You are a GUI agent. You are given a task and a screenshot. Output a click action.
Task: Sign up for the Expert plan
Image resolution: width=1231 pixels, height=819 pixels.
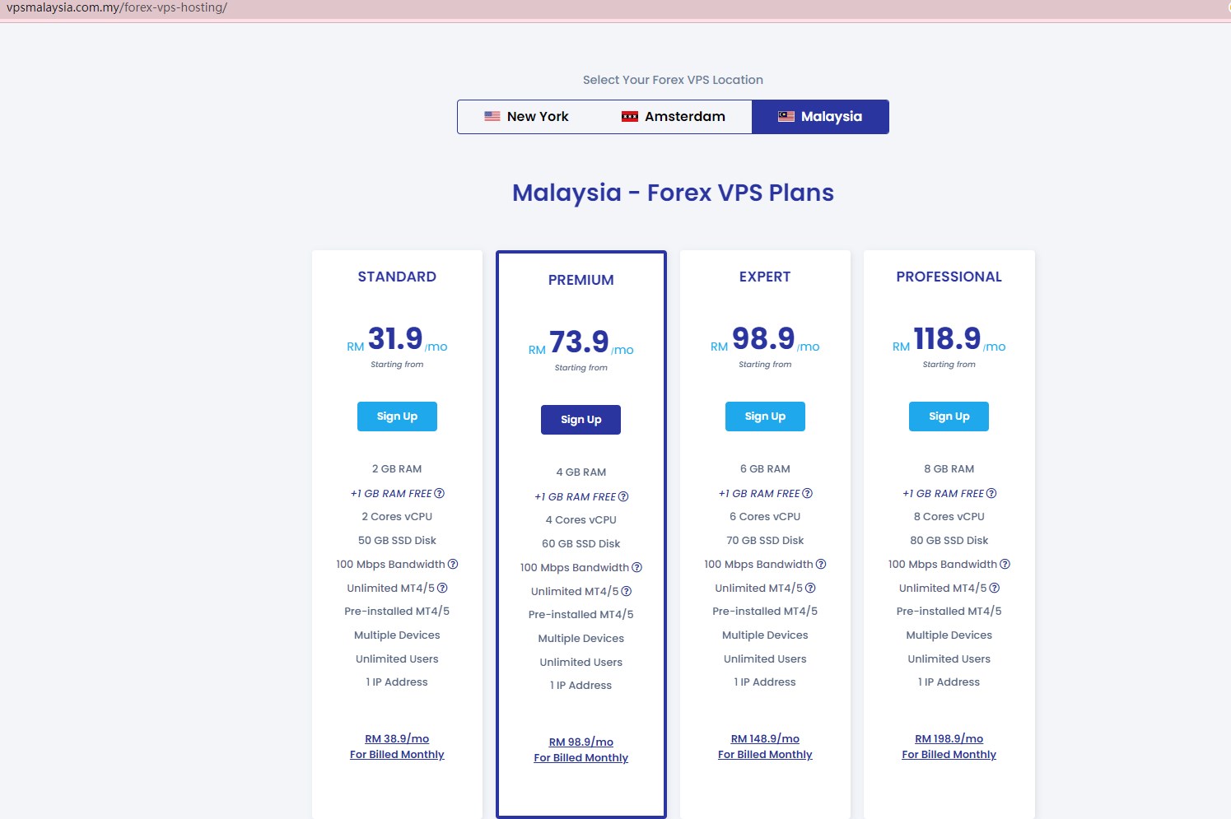(x=765, y=416)
